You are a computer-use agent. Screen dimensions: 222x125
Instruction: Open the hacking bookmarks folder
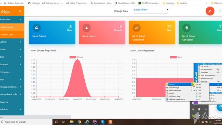(x=182, y=3)
